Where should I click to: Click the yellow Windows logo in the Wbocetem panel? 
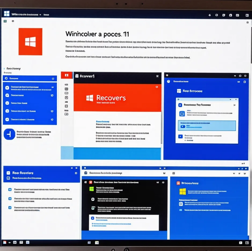182,191
